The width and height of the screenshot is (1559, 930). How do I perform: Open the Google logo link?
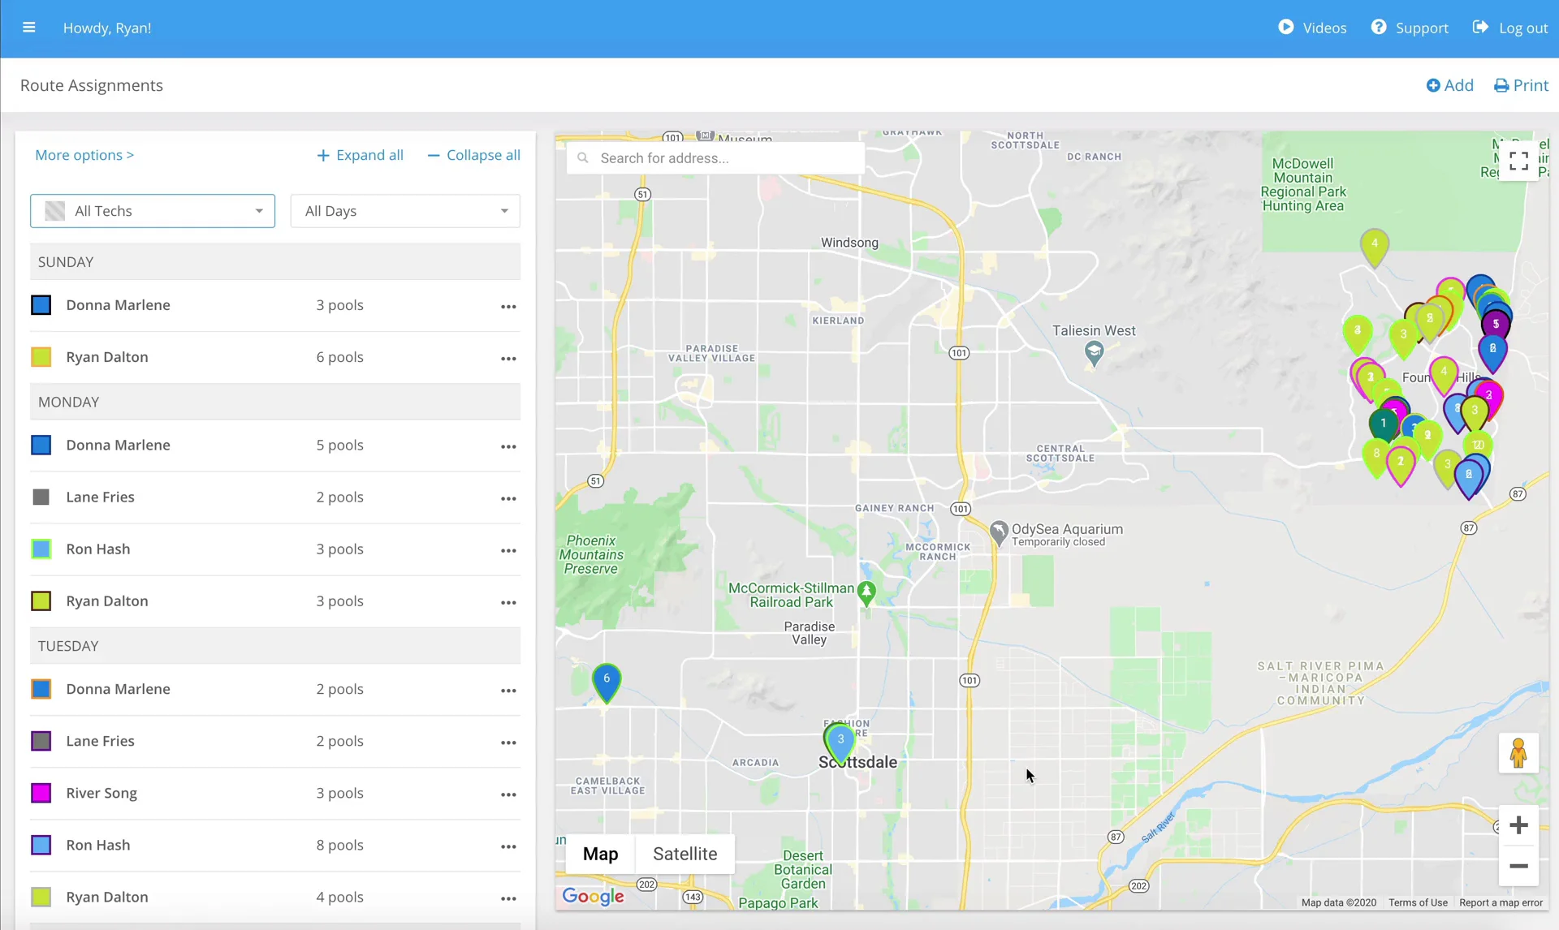coord(593,896)
